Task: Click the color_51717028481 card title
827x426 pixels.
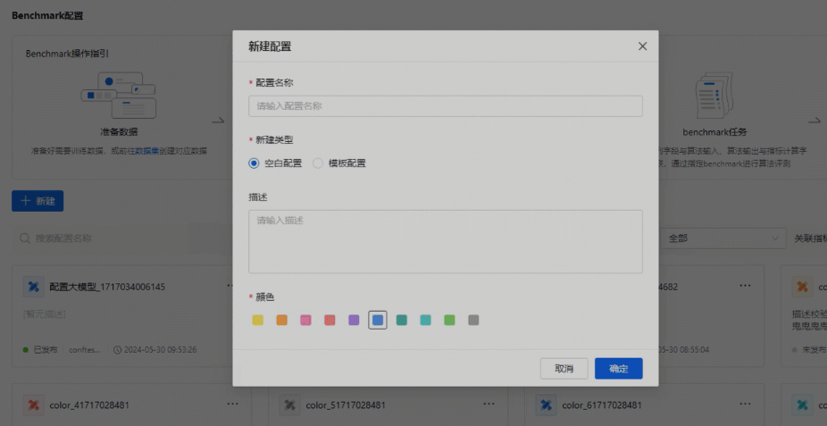Action: [x=346, y=405]
